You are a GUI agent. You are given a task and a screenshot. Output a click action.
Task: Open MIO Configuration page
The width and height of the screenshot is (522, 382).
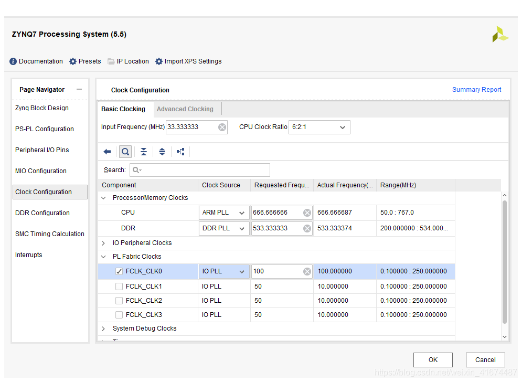click(40, 171)
